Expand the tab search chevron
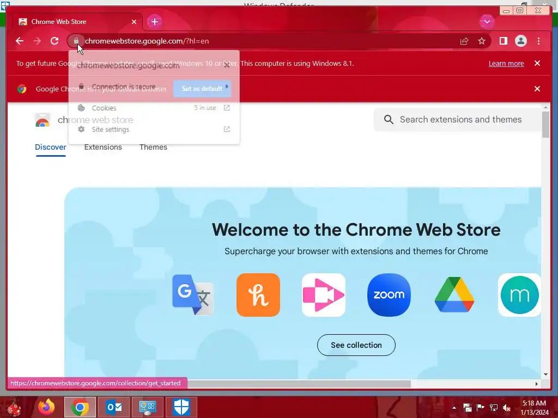This screenshot has height=418, width=558. point(487,22)
